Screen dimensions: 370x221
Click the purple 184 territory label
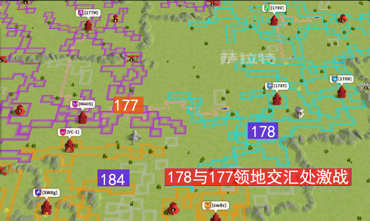[113, 179]
